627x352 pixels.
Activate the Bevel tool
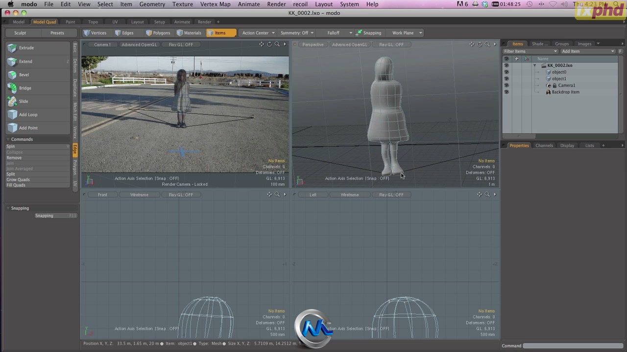coord(38,75)
